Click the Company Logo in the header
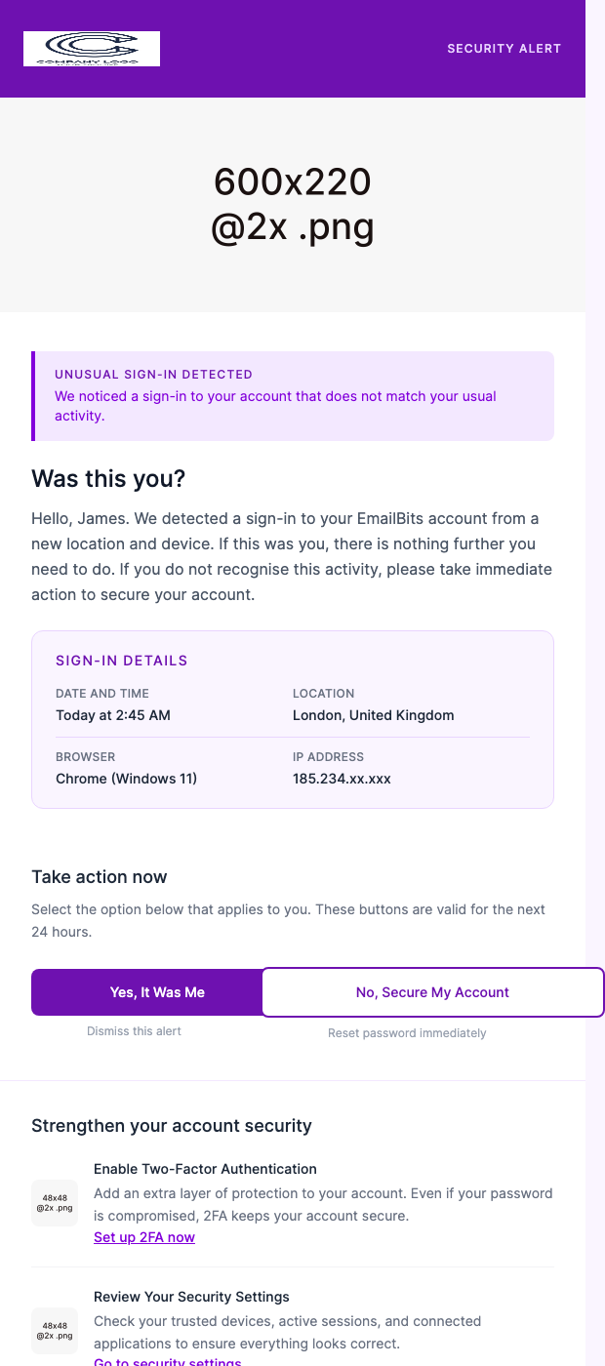605x1366 pixels. (x=91, y=48)
